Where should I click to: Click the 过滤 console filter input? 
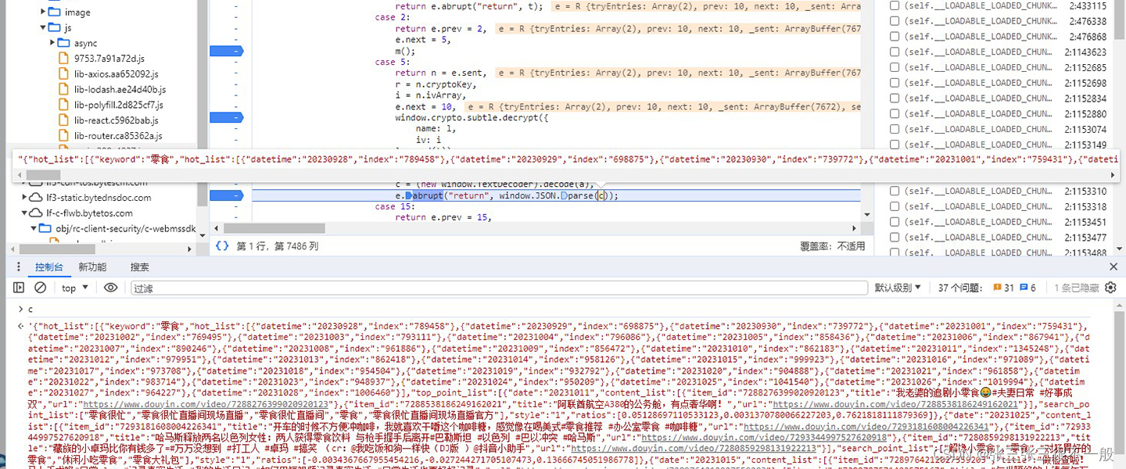pos(499,288)
